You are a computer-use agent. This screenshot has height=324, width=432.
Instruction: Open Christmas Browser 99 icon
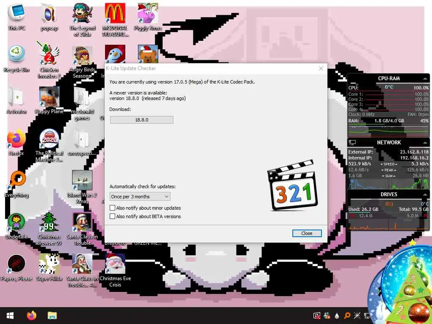[49, 229]
